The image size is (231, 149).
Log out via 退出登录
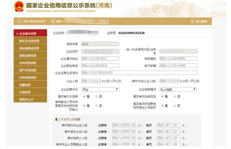point(201,21)
